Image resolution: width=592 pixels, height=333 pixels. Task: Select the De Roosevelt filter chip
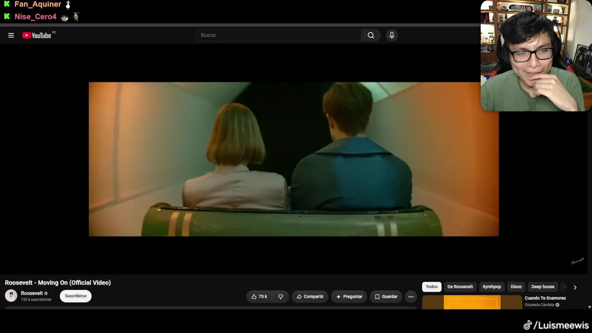(x=460, y=287)
